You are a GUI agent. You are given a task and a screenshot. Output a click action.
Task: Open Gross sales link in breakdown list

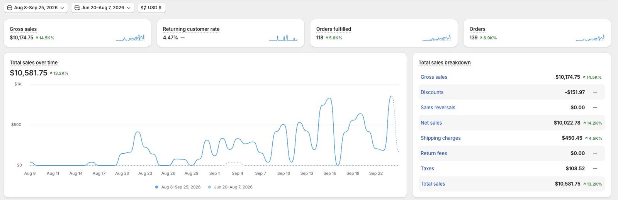pos(434,77)
